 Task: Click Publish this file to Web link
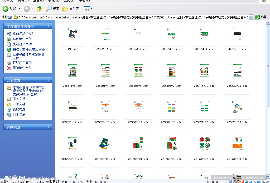pyautogui.click(x=29, y=49)
